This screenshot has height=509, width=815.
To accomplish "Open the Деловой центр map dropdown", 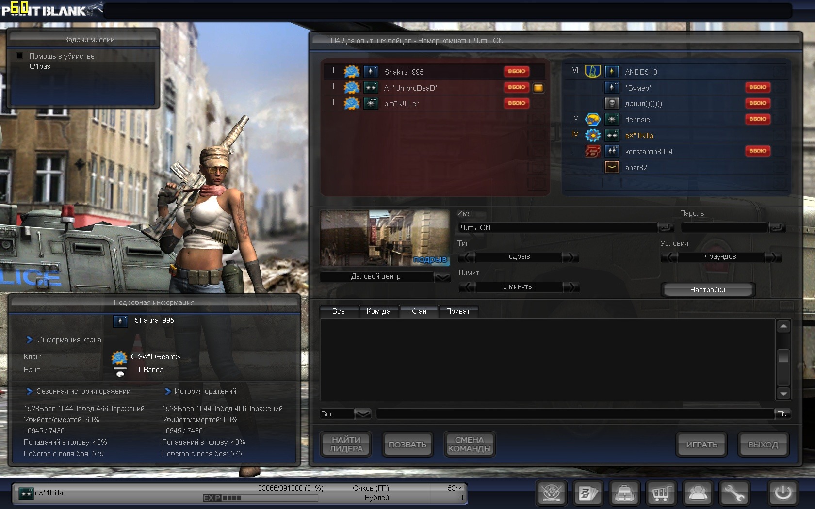I will click(442, 277).
